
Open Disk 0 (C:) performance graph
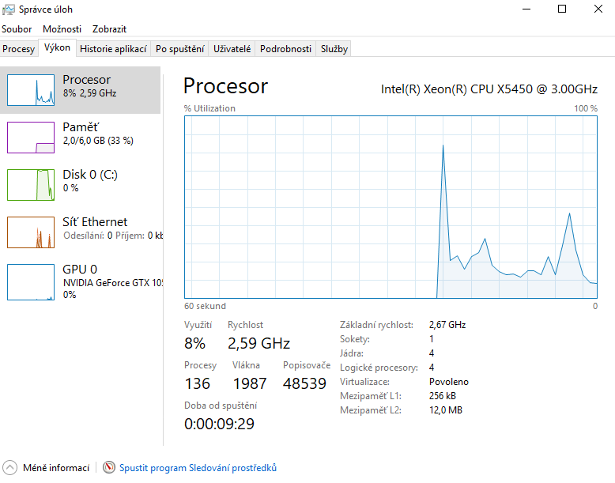(x=32, y=184)
